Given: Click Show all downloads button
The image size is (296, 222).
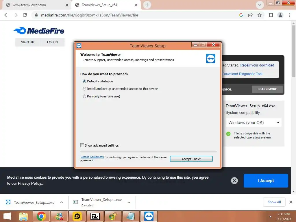Looking at the screenshot, I should (x=274, y=202).
